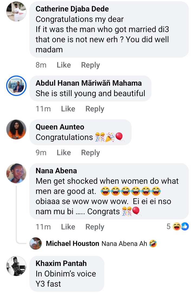Click the Khaxim Pantah name link
The image size is (195, 293).
(x=61, y=263)
